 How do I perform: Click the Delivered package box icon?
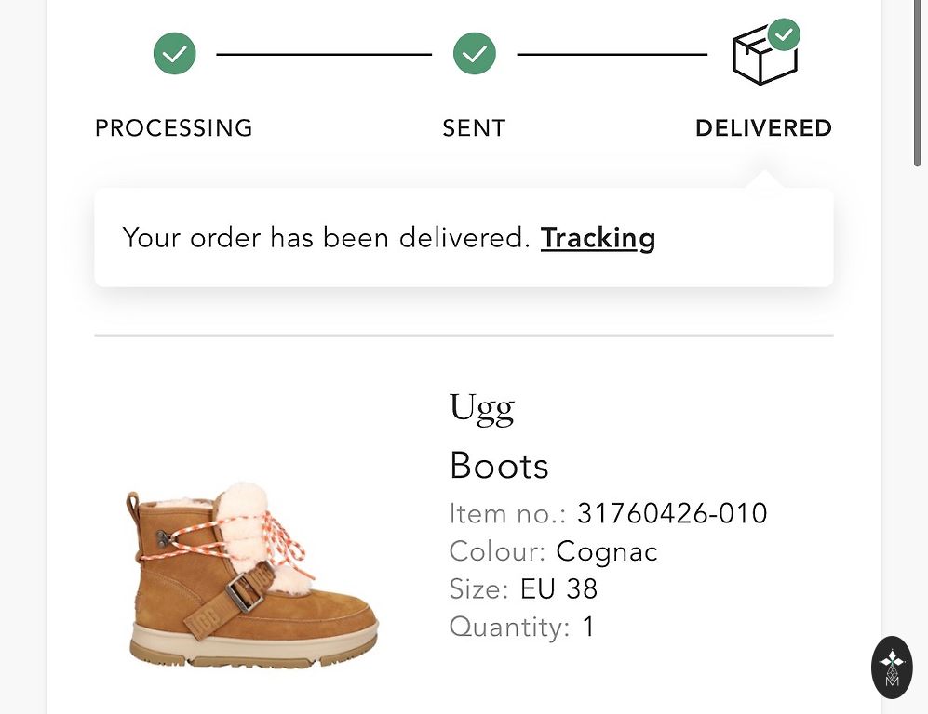[763, 58]
